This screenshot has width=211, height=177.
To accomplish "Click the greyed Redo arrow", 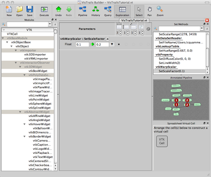I will 69,11.
